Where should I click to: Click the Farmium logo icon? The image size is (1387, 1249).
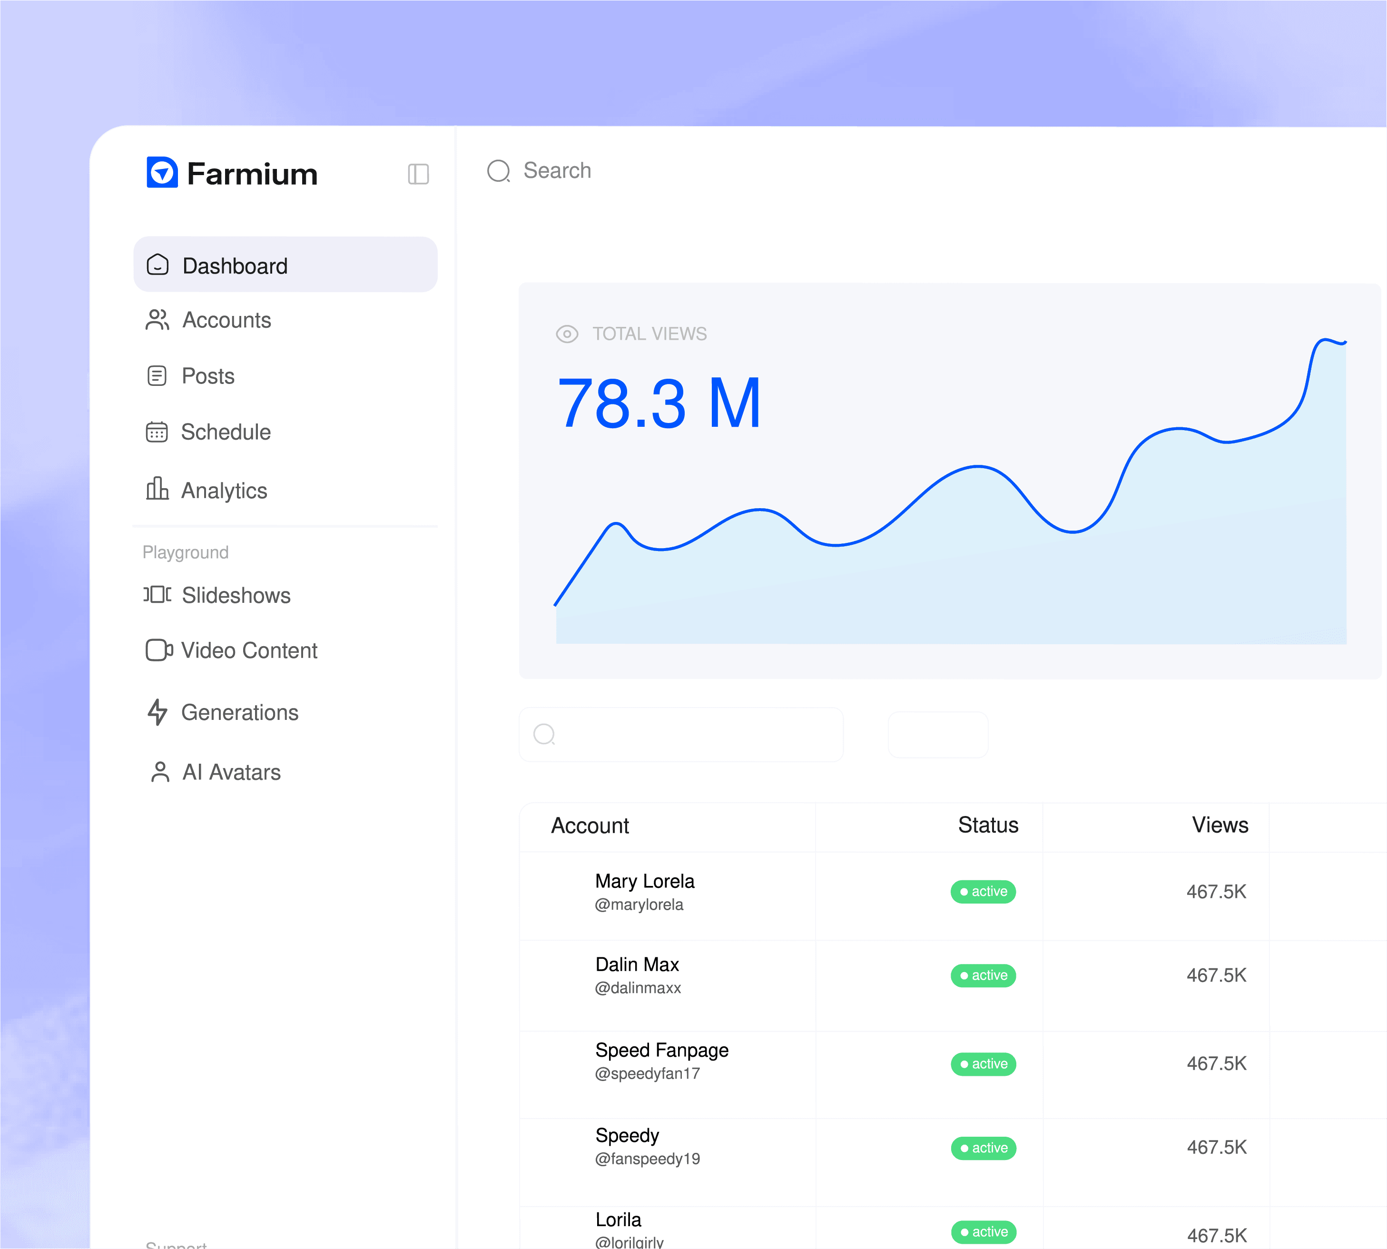point(162,173)
